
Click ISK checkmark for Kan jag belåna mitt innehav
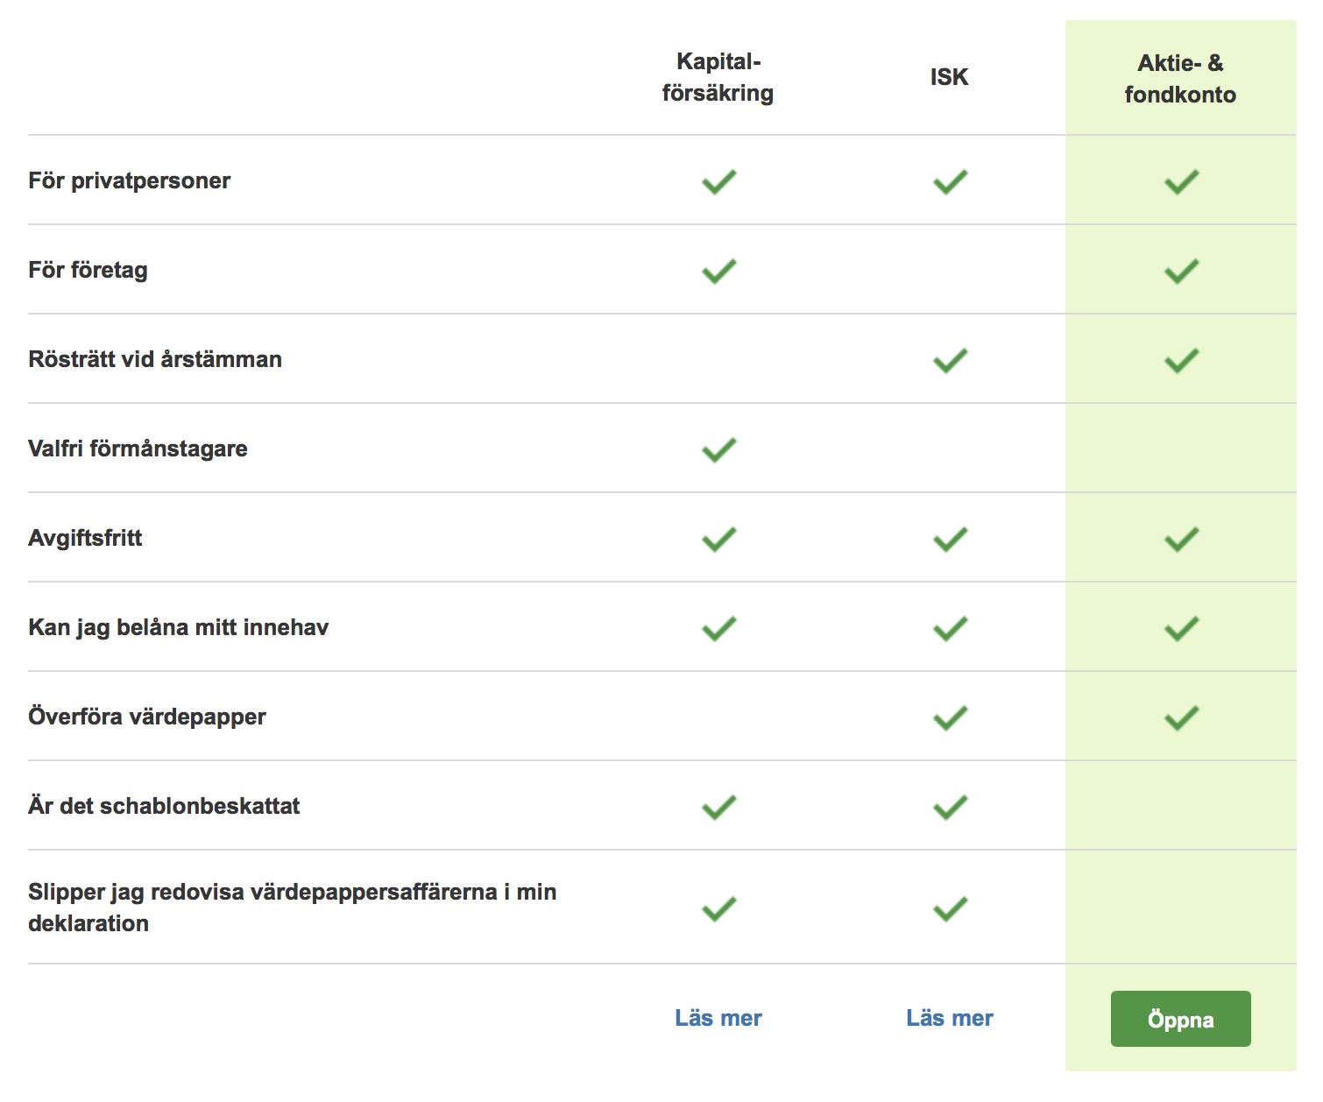tap(950, 628)
